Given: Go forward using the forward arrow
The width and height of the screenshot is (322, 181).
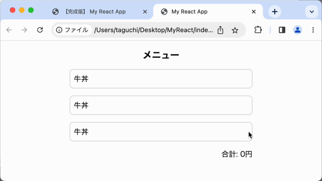Looking at the screenshot, I should pos(24,30).
